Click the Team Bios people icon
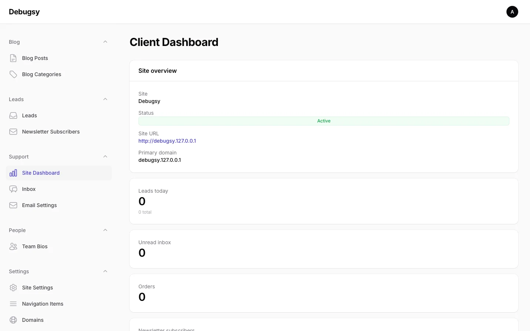530x331 pixels. (x=13, y=246)
